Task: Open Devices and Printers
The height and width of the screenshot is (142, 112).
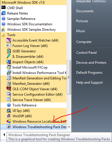Action: [91, 63]
